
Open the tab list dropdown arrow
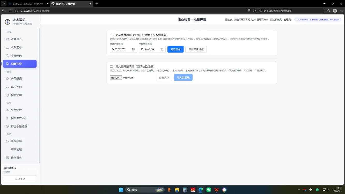tap(4, 4)
